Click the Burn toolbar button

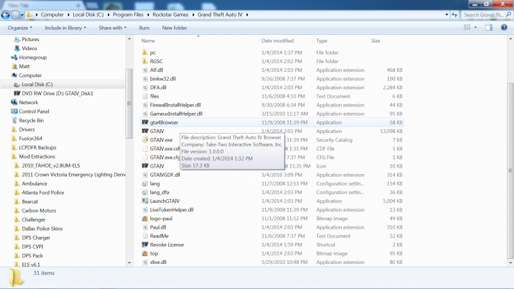pyautogui.click(x=144, y=28)
